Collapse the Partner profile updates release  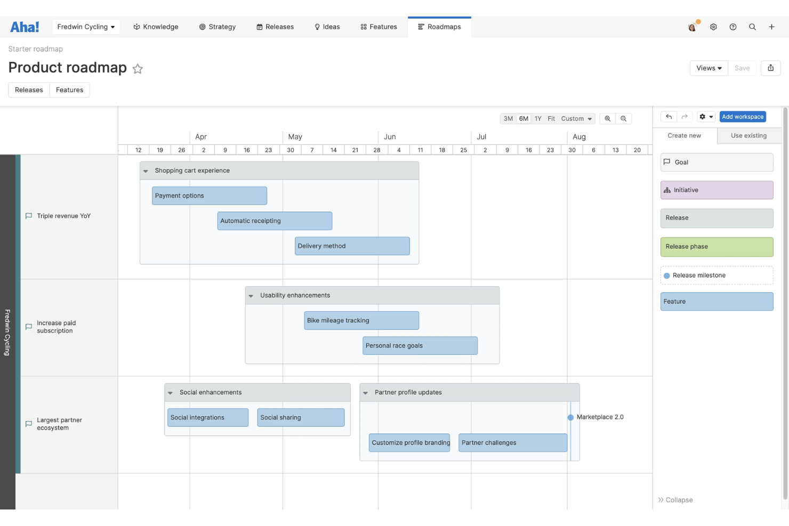point(366,393)
